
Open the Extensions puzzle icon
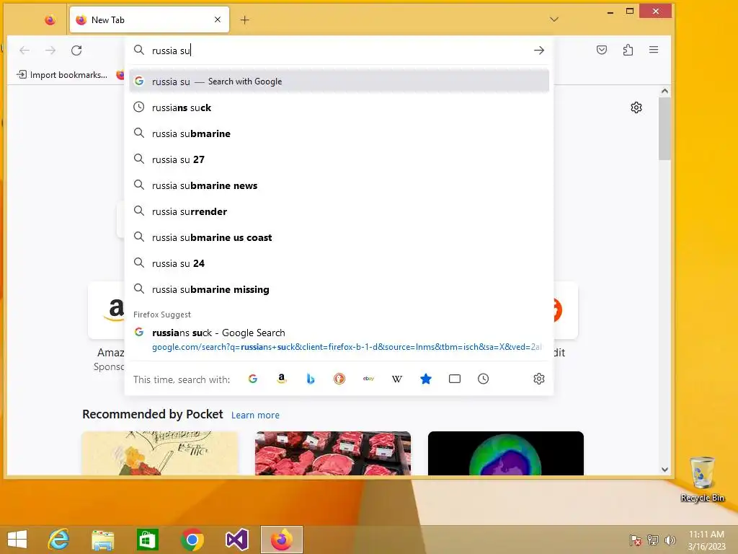[628, 50]
